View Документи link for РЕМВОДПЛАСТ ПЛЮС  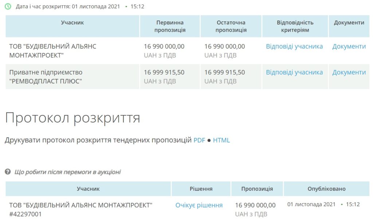(x=349, y=72)
